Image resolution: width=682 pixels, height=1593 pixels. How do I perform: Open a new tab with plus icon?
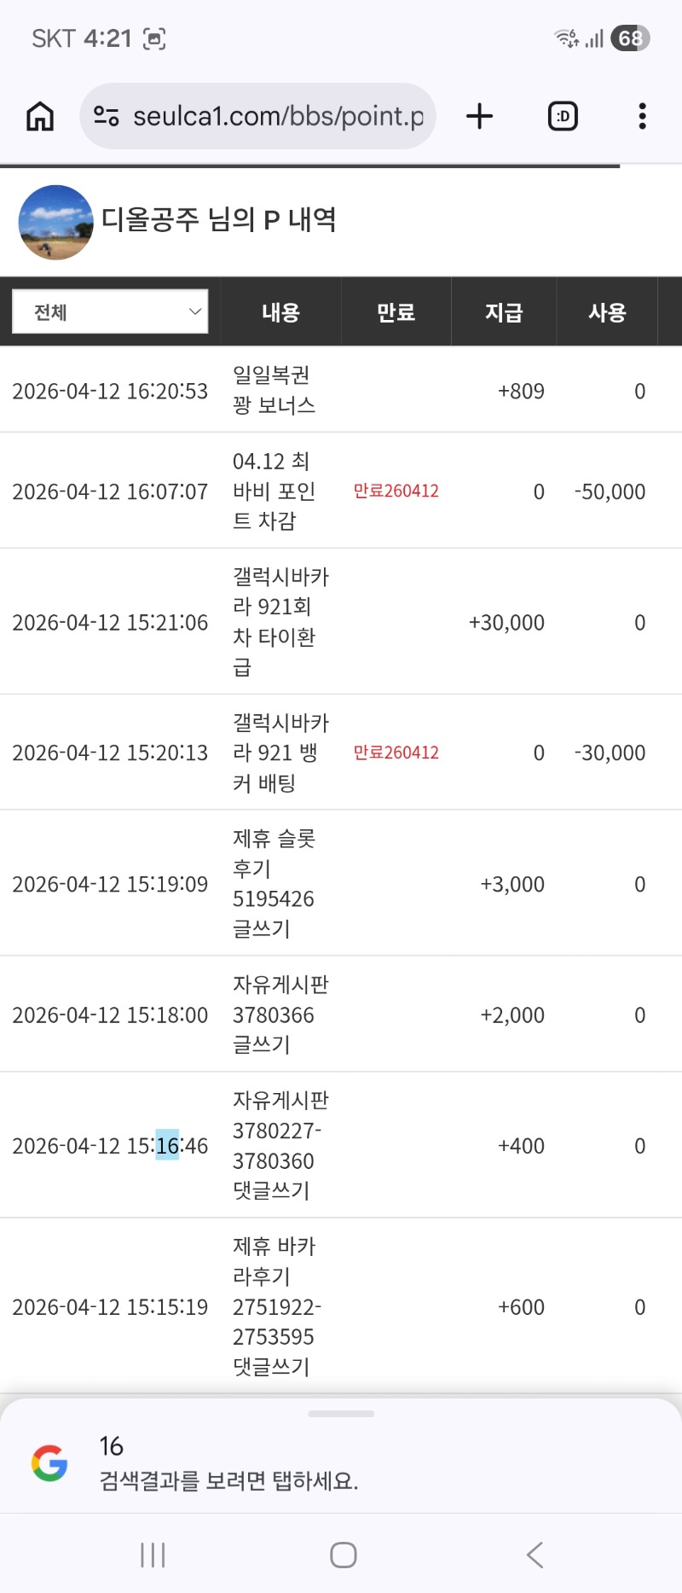(480, 116)
